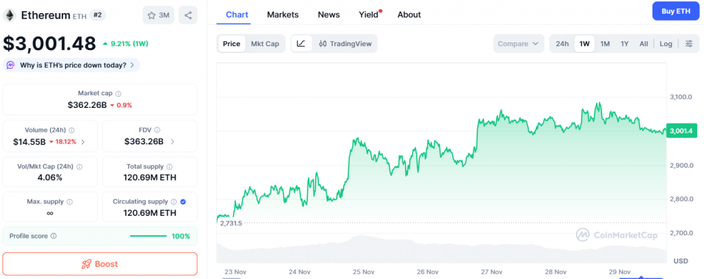Click the Boost rocket icon
Image resolution: width=704 pixels, height=279 pixels.
pyautogui.click(x=87, y=264)
